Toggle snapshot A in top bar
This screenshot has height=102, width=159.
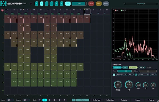pyautogui.click(x=37, y=4)
